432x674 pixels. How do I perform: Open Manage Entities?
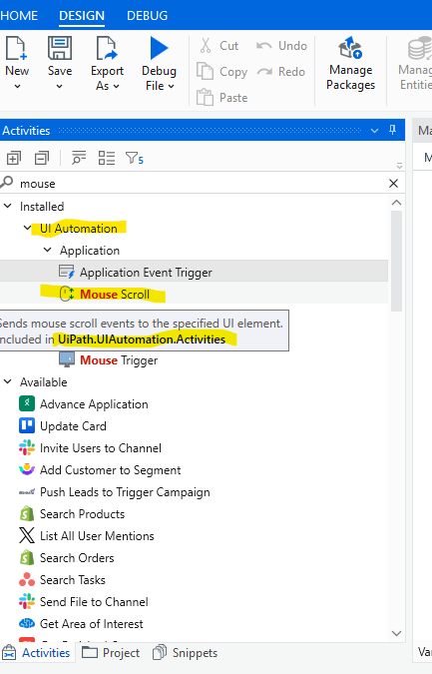pos(415,64)
